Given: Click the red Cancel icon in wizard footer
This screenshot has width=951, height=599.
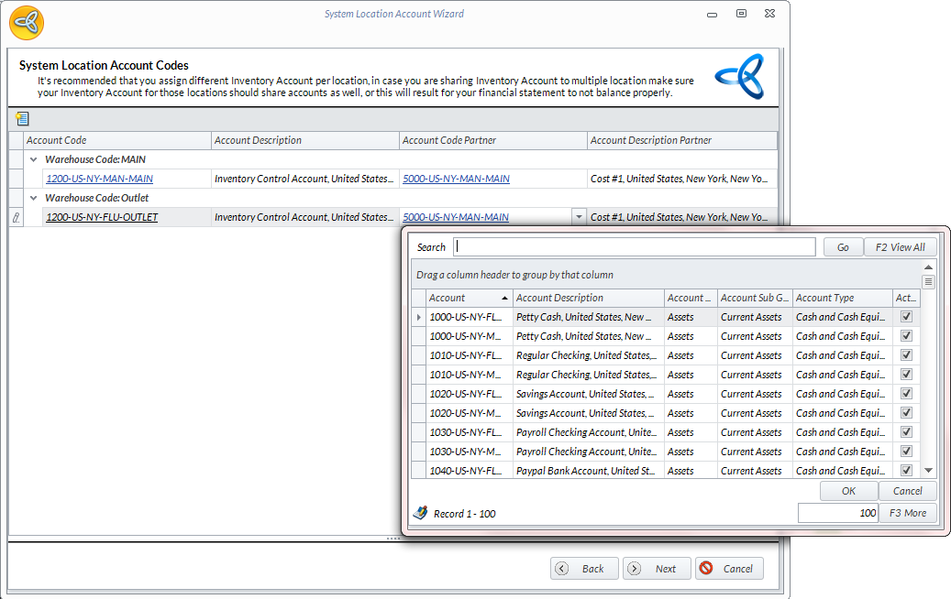Looking at the screenshot, I should pyautogui.click(x=706, y=569).
